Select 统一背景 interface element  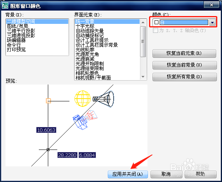point(107,22)
